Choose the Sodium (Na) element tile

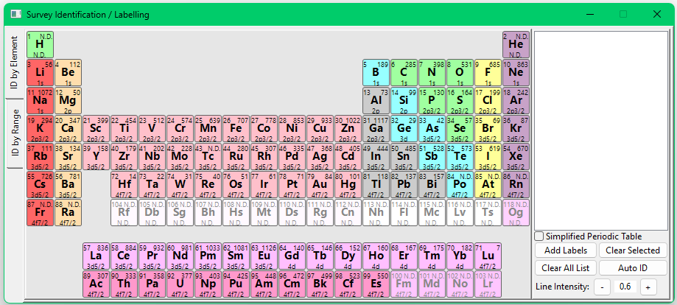(x=41, y=101)
